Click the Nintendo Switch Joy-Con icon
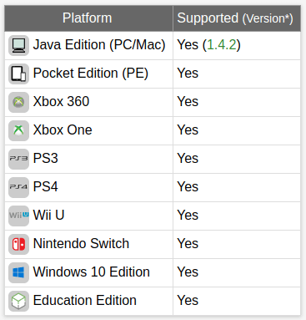Viewport: 306px width, 320px height. point(18,244)
